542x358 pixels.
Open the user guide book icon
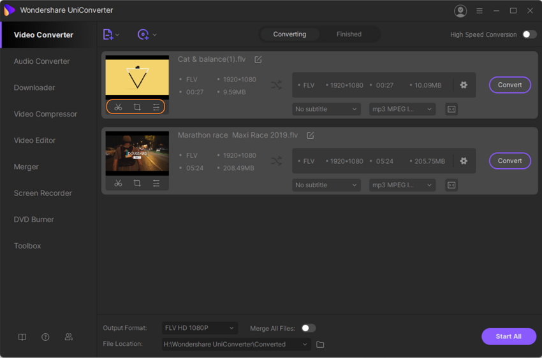click(22, 337)
